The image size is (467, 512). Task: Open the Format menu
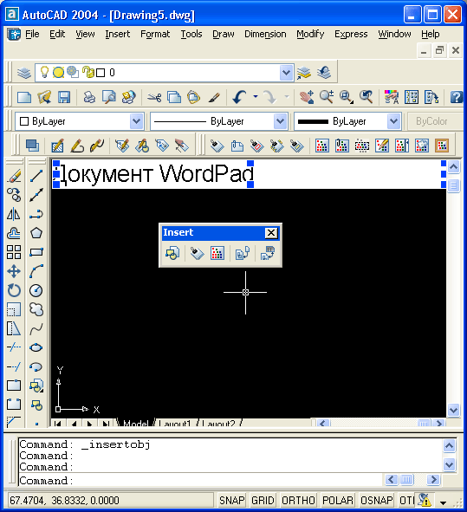155,34
